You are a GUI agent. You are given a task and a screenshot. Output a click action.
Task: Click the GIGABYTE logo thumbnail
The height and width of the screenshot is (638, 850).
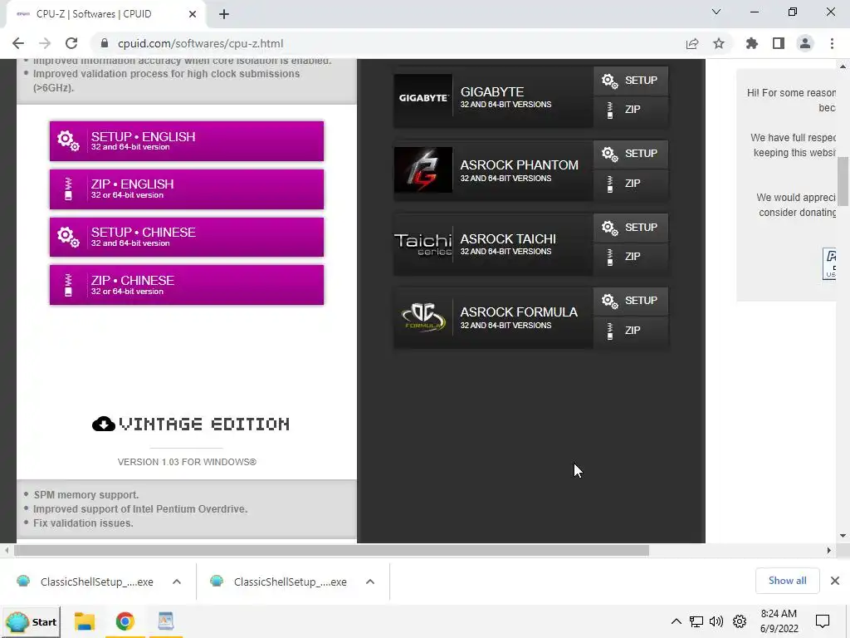tap(423, 97)
